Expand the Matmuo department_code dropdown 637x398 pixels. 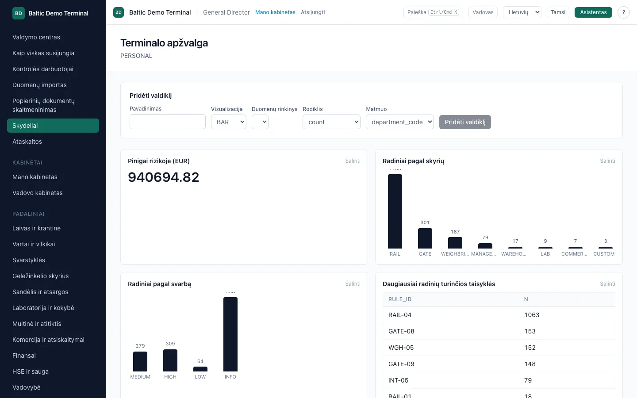pos(400,122)
